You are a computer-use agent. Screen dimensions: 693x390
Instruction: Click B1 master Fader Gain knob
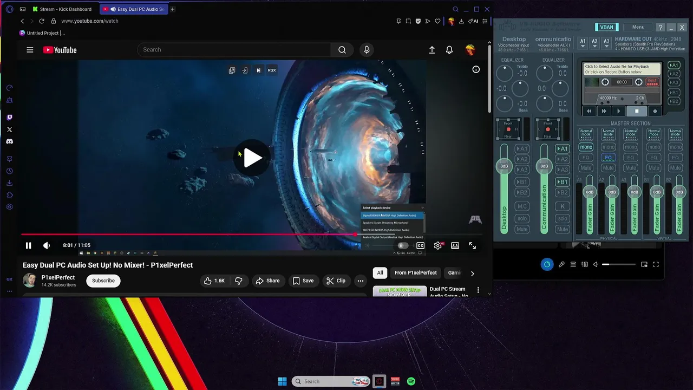coord(657,192)
